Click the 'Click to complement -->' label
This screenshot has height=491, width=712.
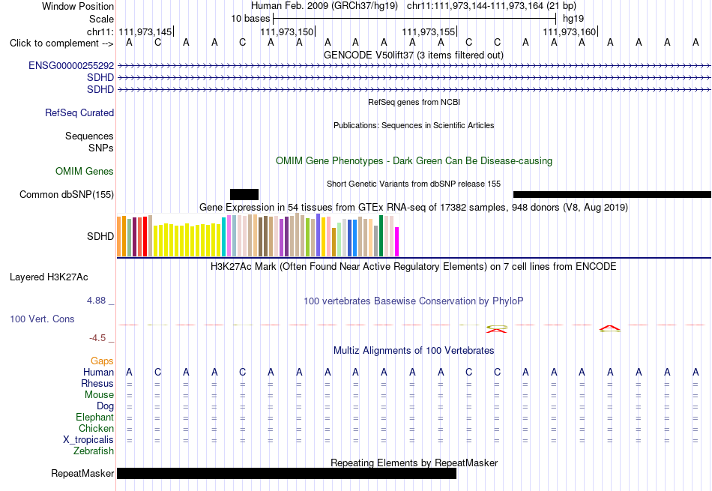click(61, 43)
